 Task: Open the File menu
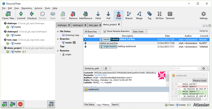[4, 8]
